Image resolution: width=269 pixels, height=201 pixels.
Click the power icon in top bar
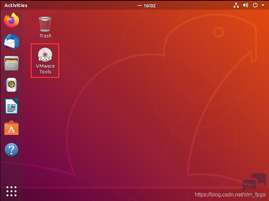(255, 5)
